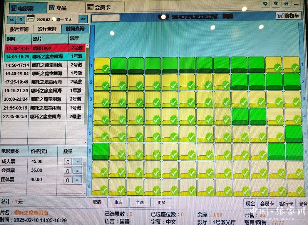Pay with the 现金 (cash) button
This screenshot has height=225, width=308.
[250, 204]
